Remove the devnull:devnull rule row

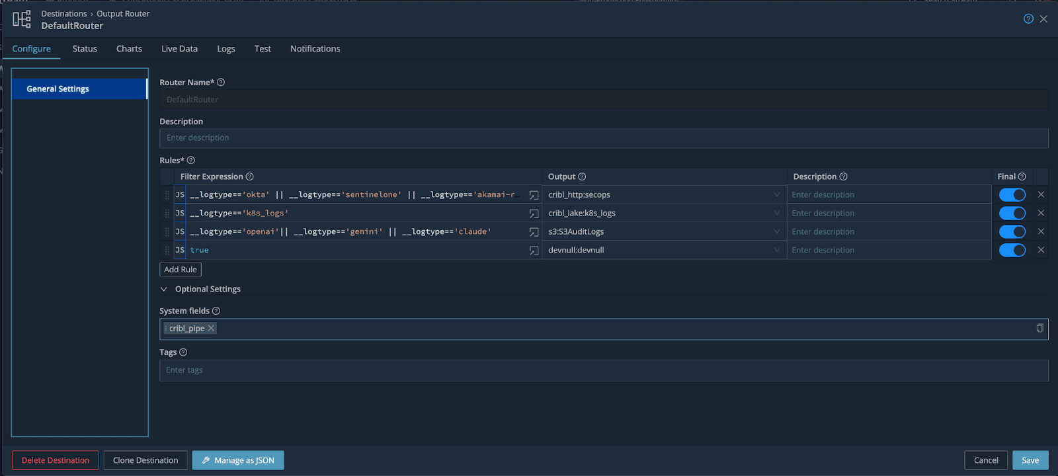point(1041,250)
